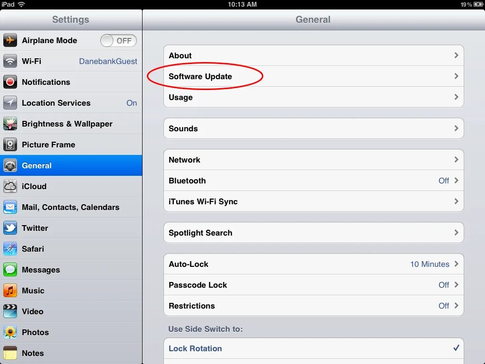The image size is (485, 364).
Task: Tap the 19% battery percentage
Action: pos(466,5)
